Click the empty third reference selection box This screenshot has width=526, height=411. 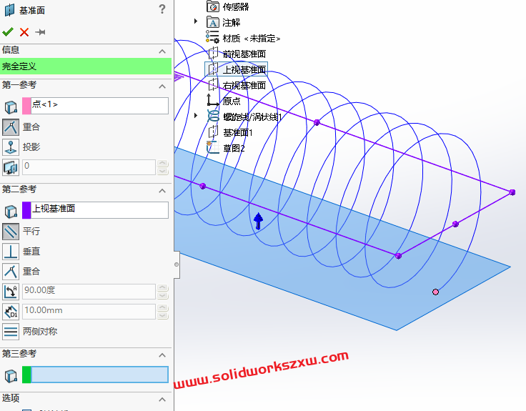tap(99, 375)
